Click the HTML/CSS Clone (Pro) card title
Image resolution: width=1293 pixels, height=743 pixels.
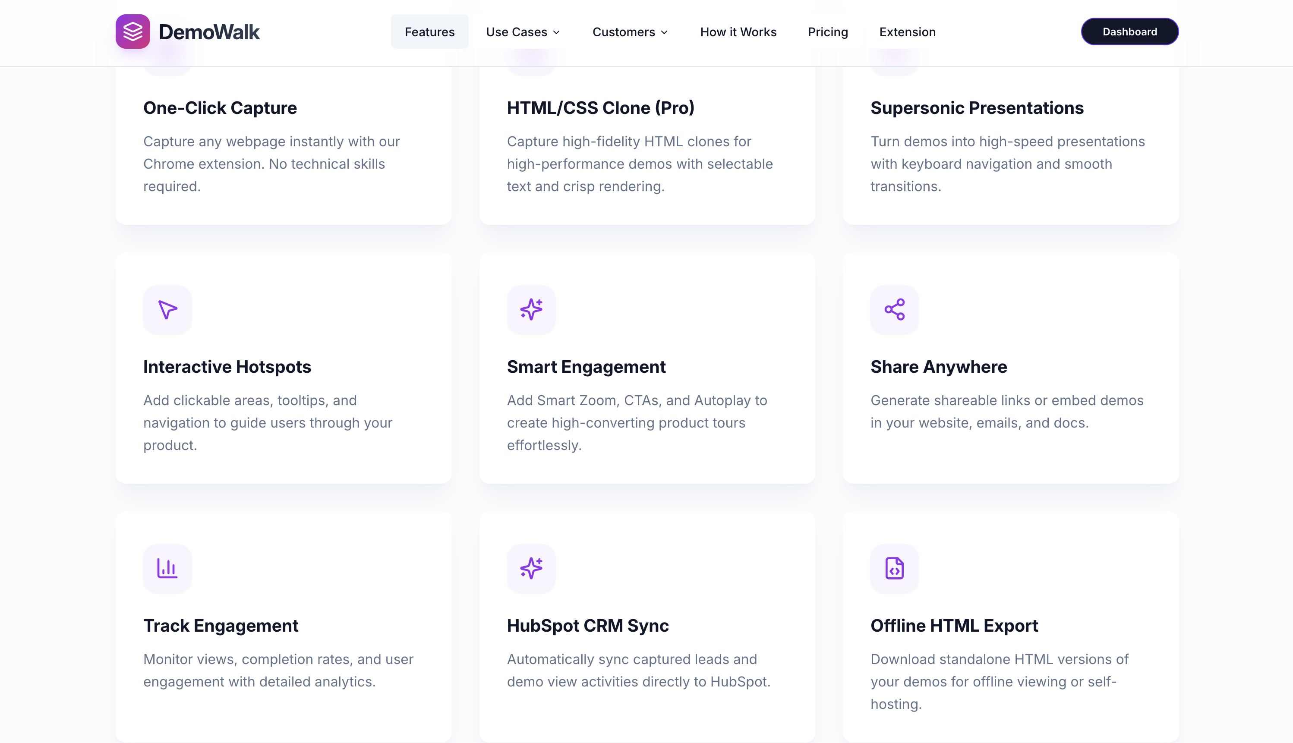pos(600,108)
